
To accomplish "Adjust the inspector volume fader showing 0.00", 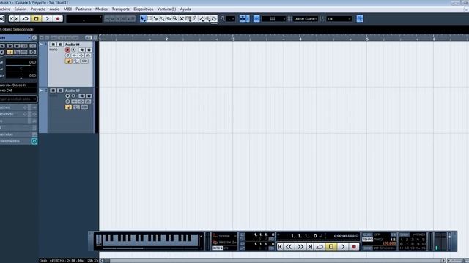I will pos(21,62).
